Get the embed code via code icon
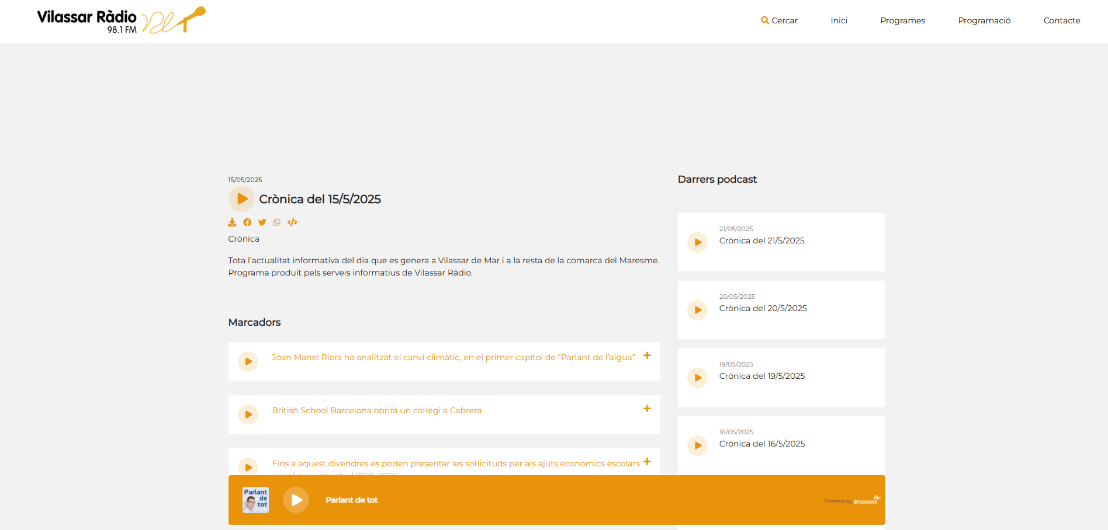The width and height of the screenshot is (1108, 530). (x=292, y=222)
